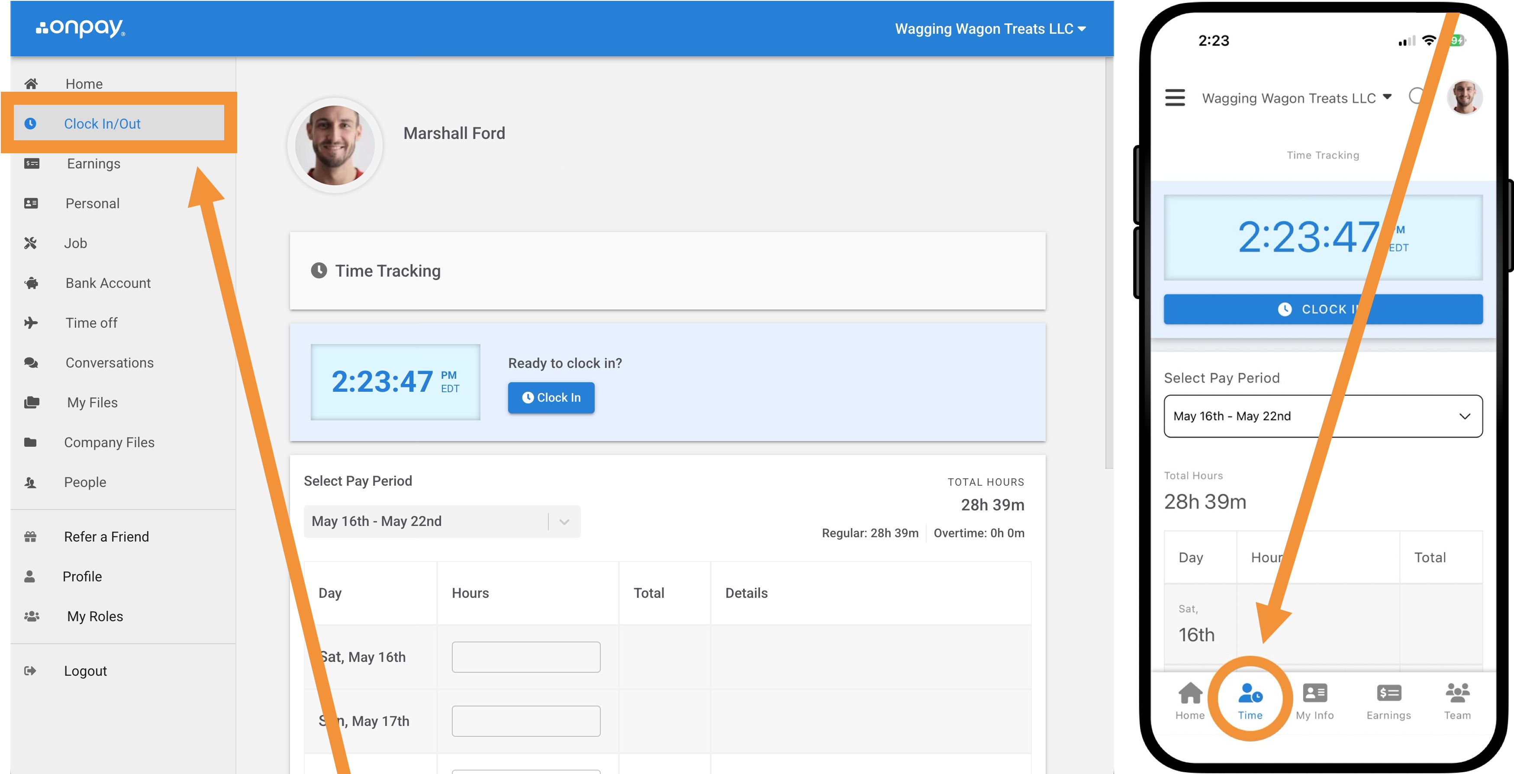Viewport: 1514px width, 774px height.
Task: Tap the Team tab icon on phone
Action: [x=1458, y=693]
